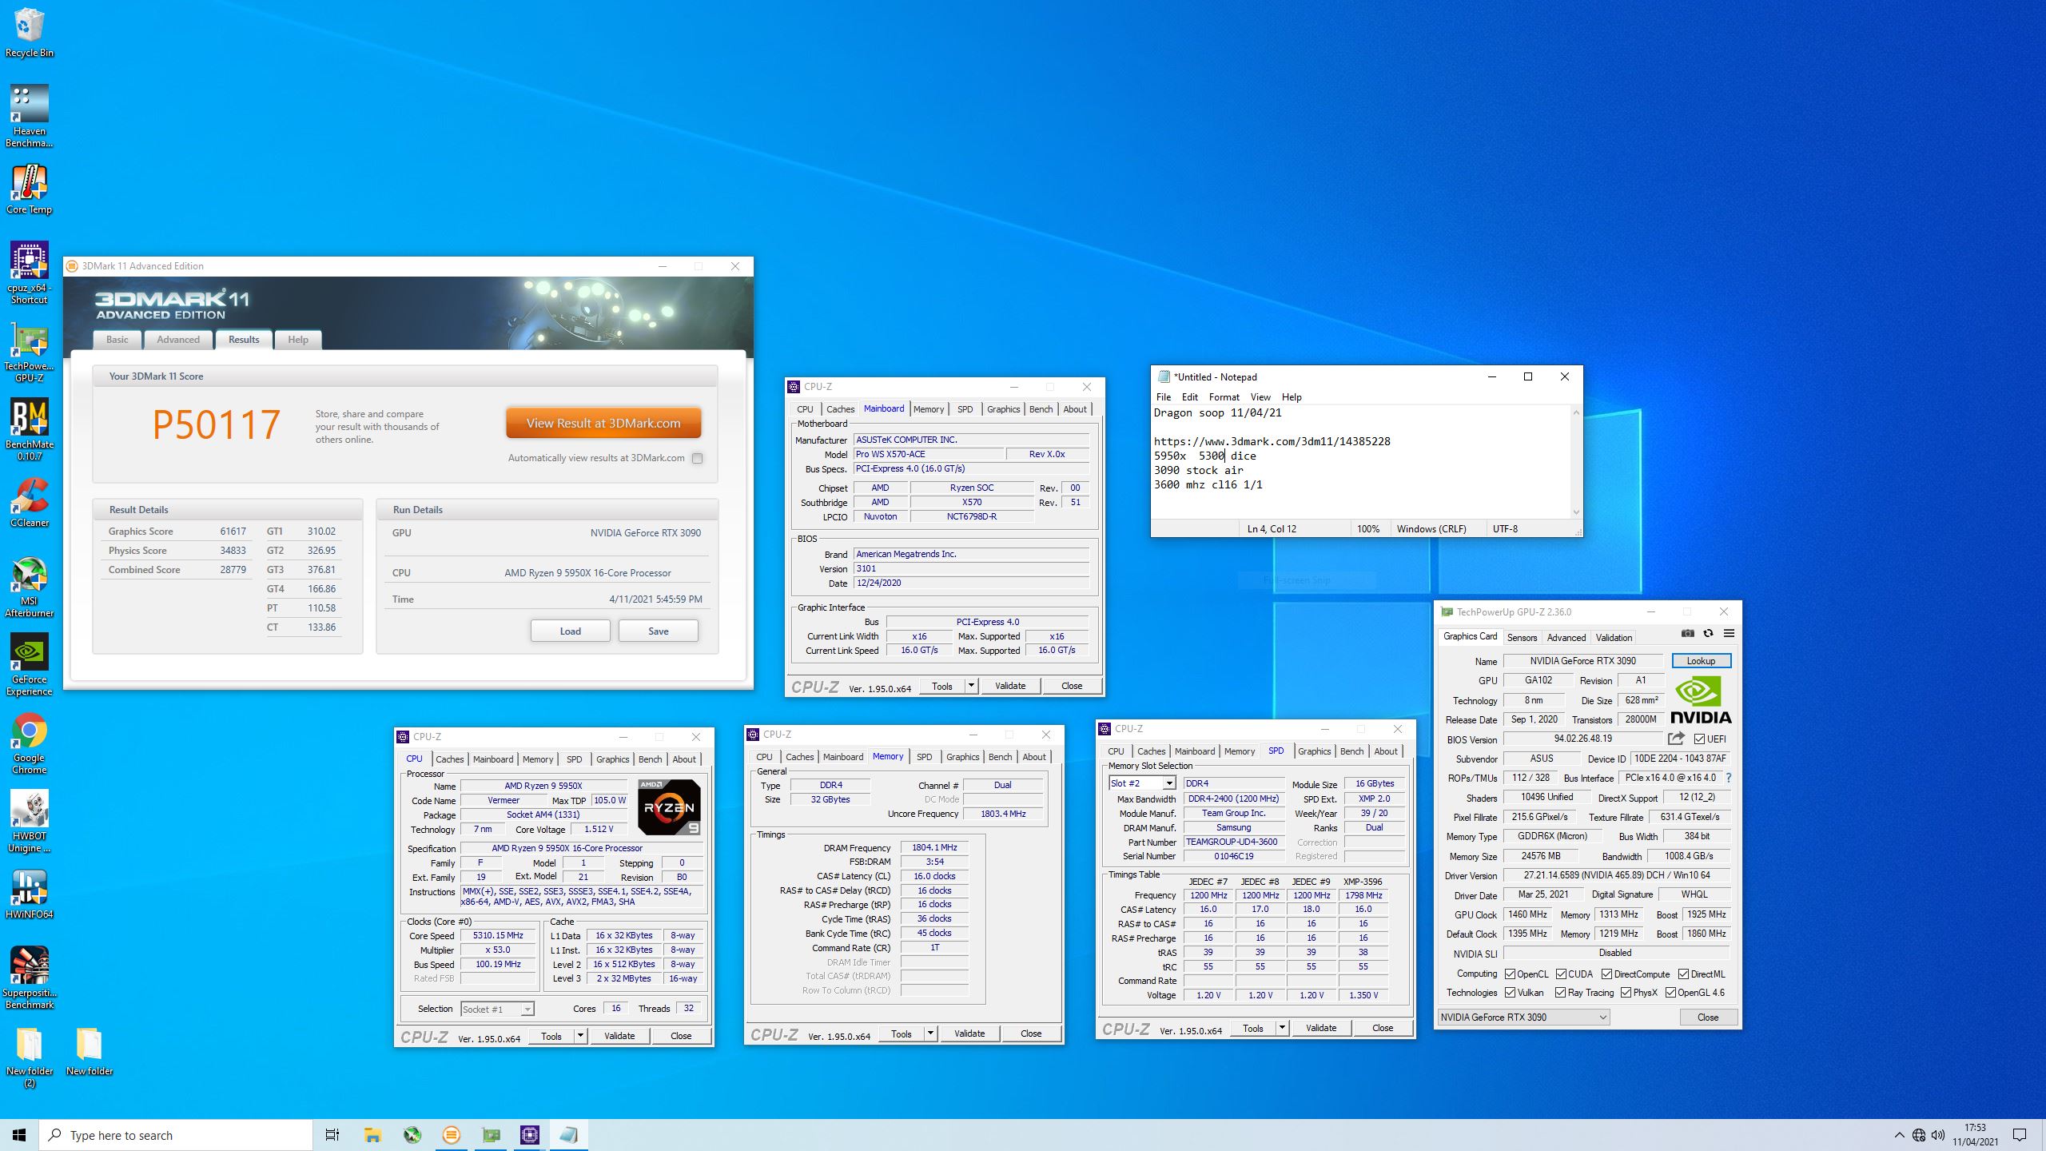
Task: Click the GPU-Z bus interface question mark
Action: tap(1728, 778)
